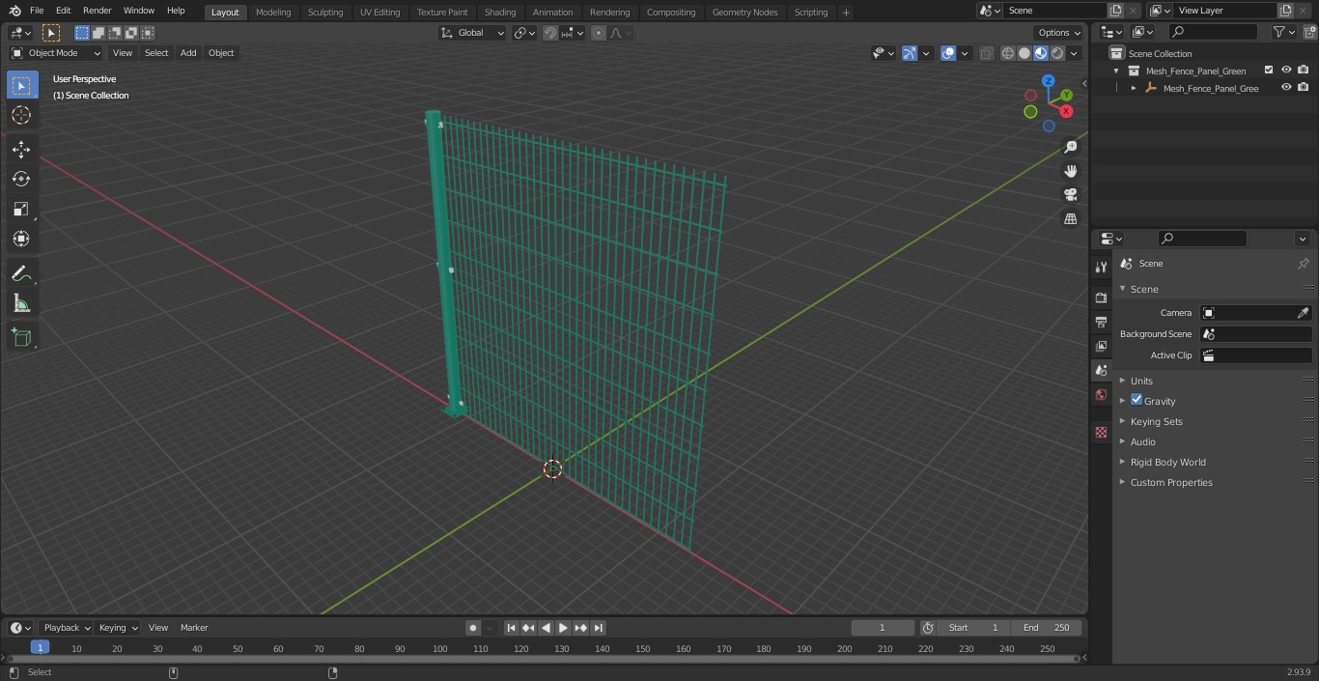Expand the Mesh_Fence_Panel_Gree object row
Image resolution: width=1319 pixels, height=681 pixels.
click(x=1134, y=88)
